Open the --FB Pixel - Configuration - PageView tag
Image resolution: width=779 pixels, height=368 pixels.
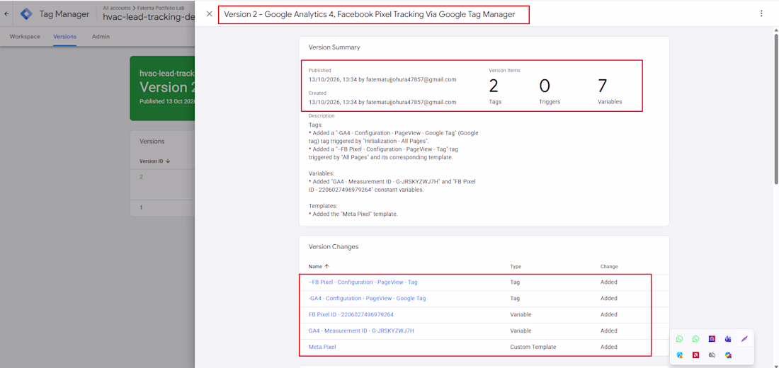363,282
